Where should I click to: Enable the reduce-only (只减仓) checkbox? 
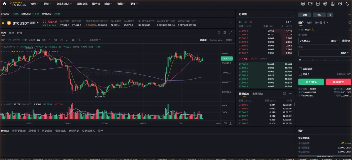coord(300,74)
